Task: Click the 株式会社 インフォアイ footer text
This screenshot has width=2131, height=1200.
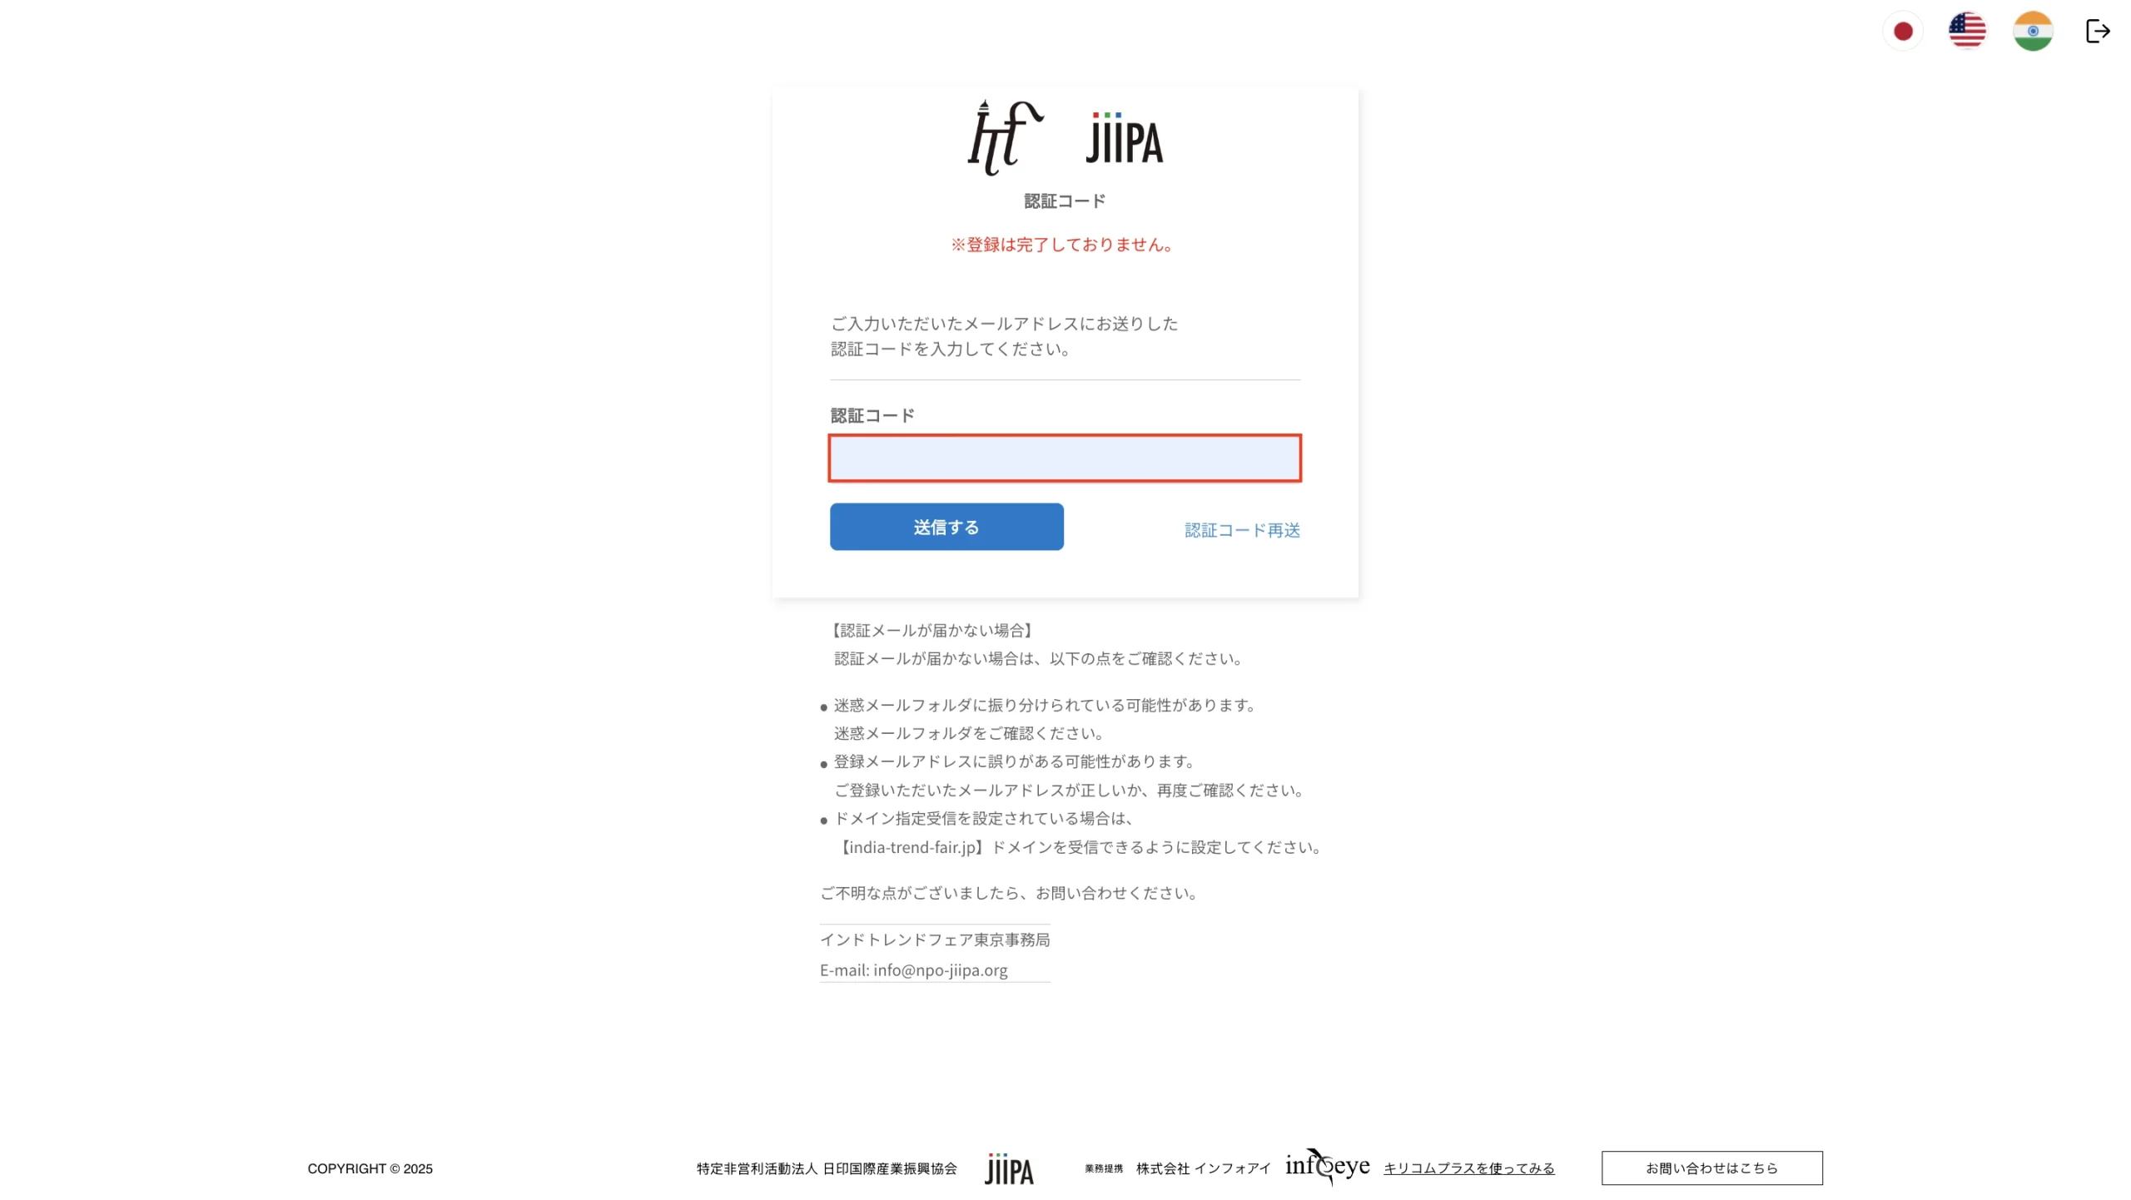Action: 1204,1168
